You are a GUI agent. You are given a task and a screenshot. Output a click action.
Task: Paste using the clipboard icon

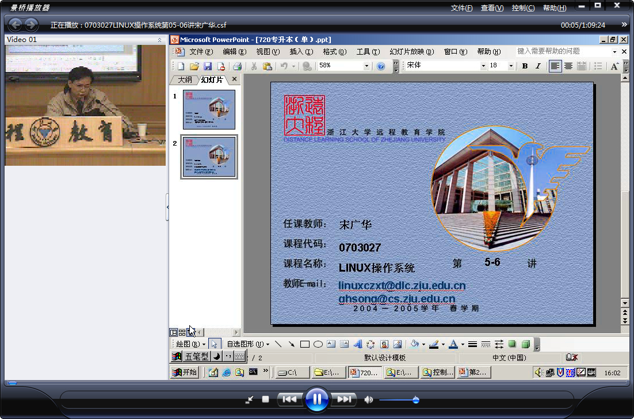point(268,66)
